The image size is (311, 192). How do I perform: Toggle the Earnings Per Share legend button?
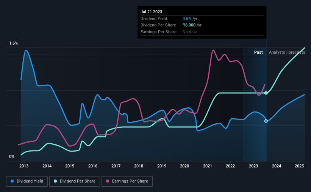pyautogui.click(x=127, y=181)
